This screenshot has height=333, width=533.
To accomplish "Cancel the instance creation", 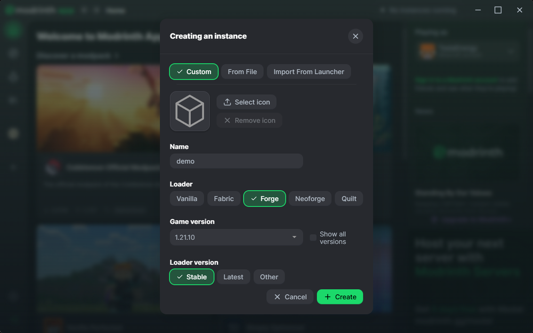I will click(290, 297).
